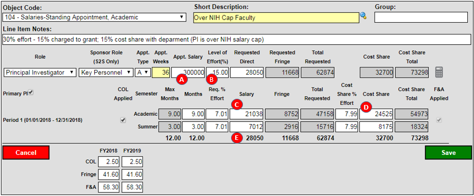Click the Requested Direct field 28050
The width and height of the screenshot is (474, 196).
(247, 73)
